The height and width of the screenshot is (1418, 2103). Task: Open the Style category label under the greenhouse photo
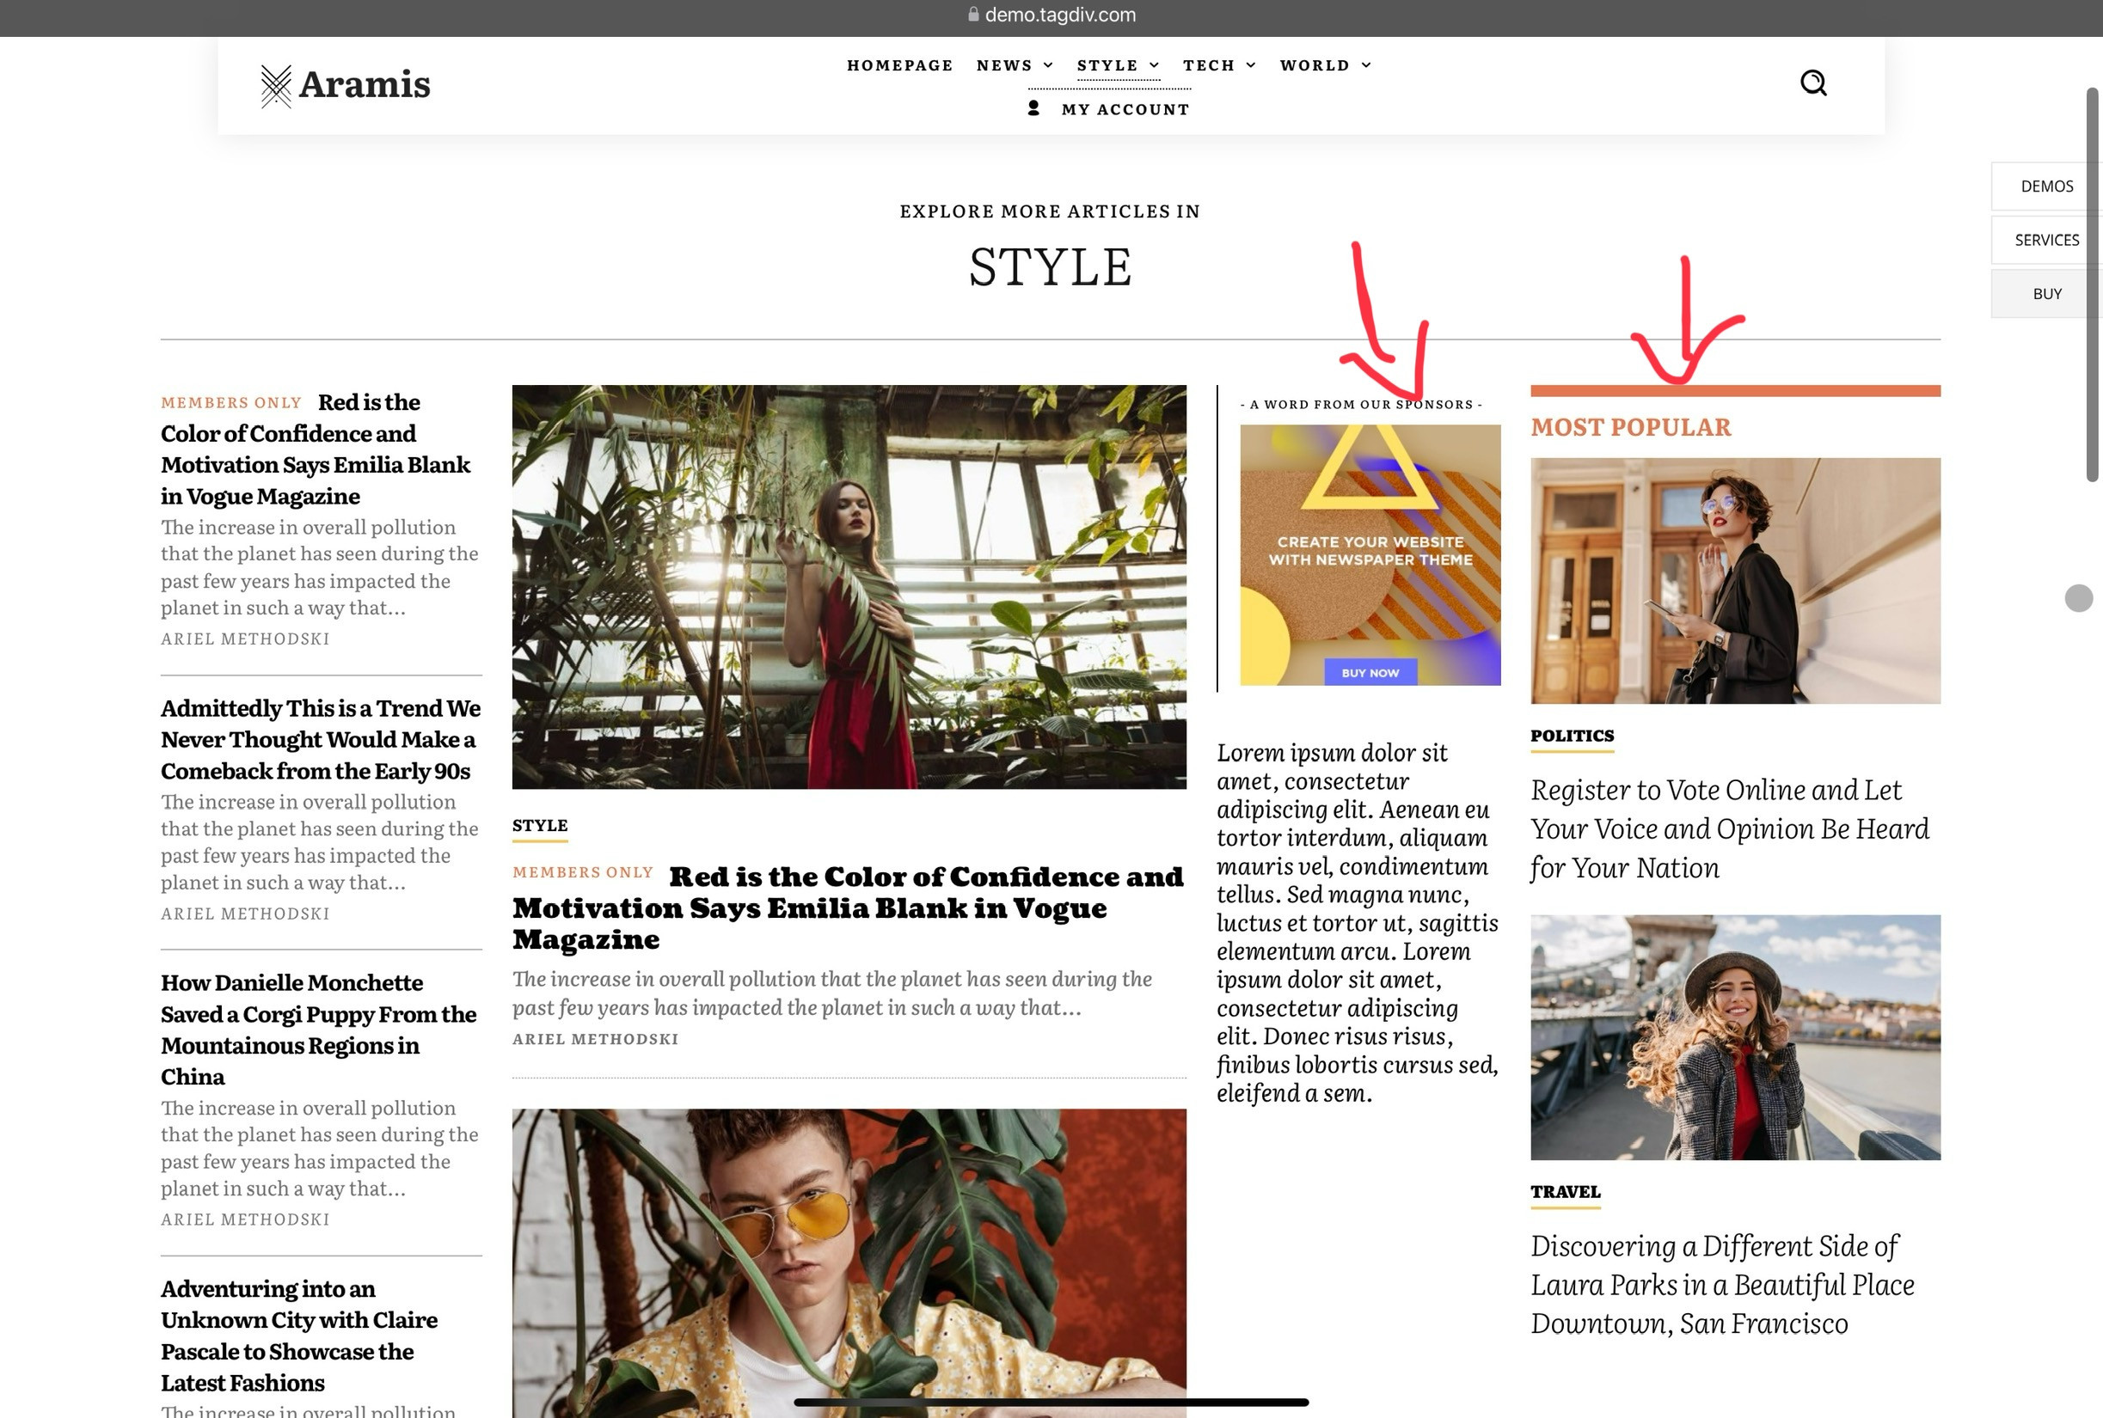[x=540, y=826]
